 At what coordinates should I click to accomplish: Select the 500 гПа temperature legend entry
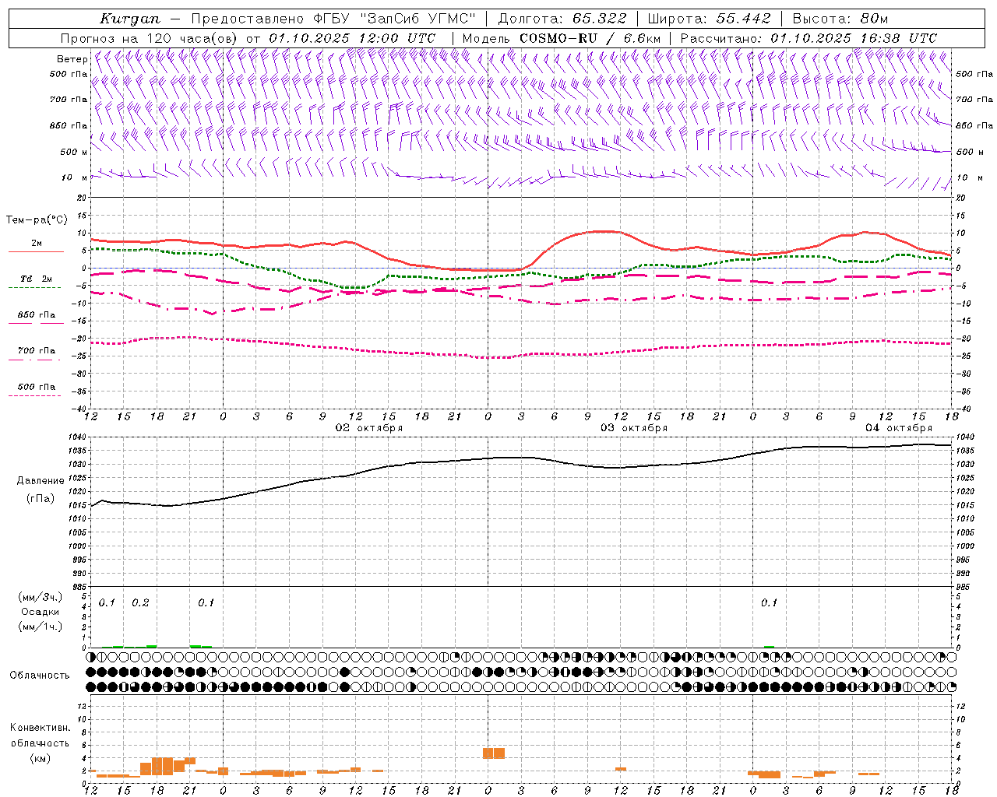(x=37, y=387)
